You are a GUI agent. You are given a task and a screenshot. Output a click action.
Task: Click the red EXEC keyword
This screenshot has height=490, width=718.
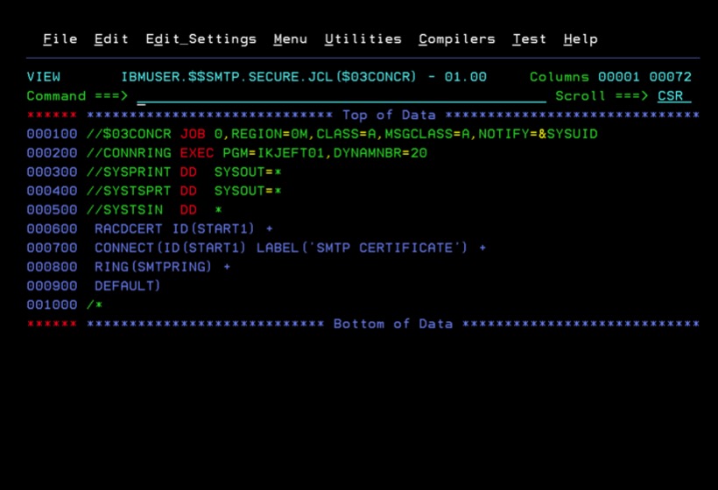pos(197,153)
